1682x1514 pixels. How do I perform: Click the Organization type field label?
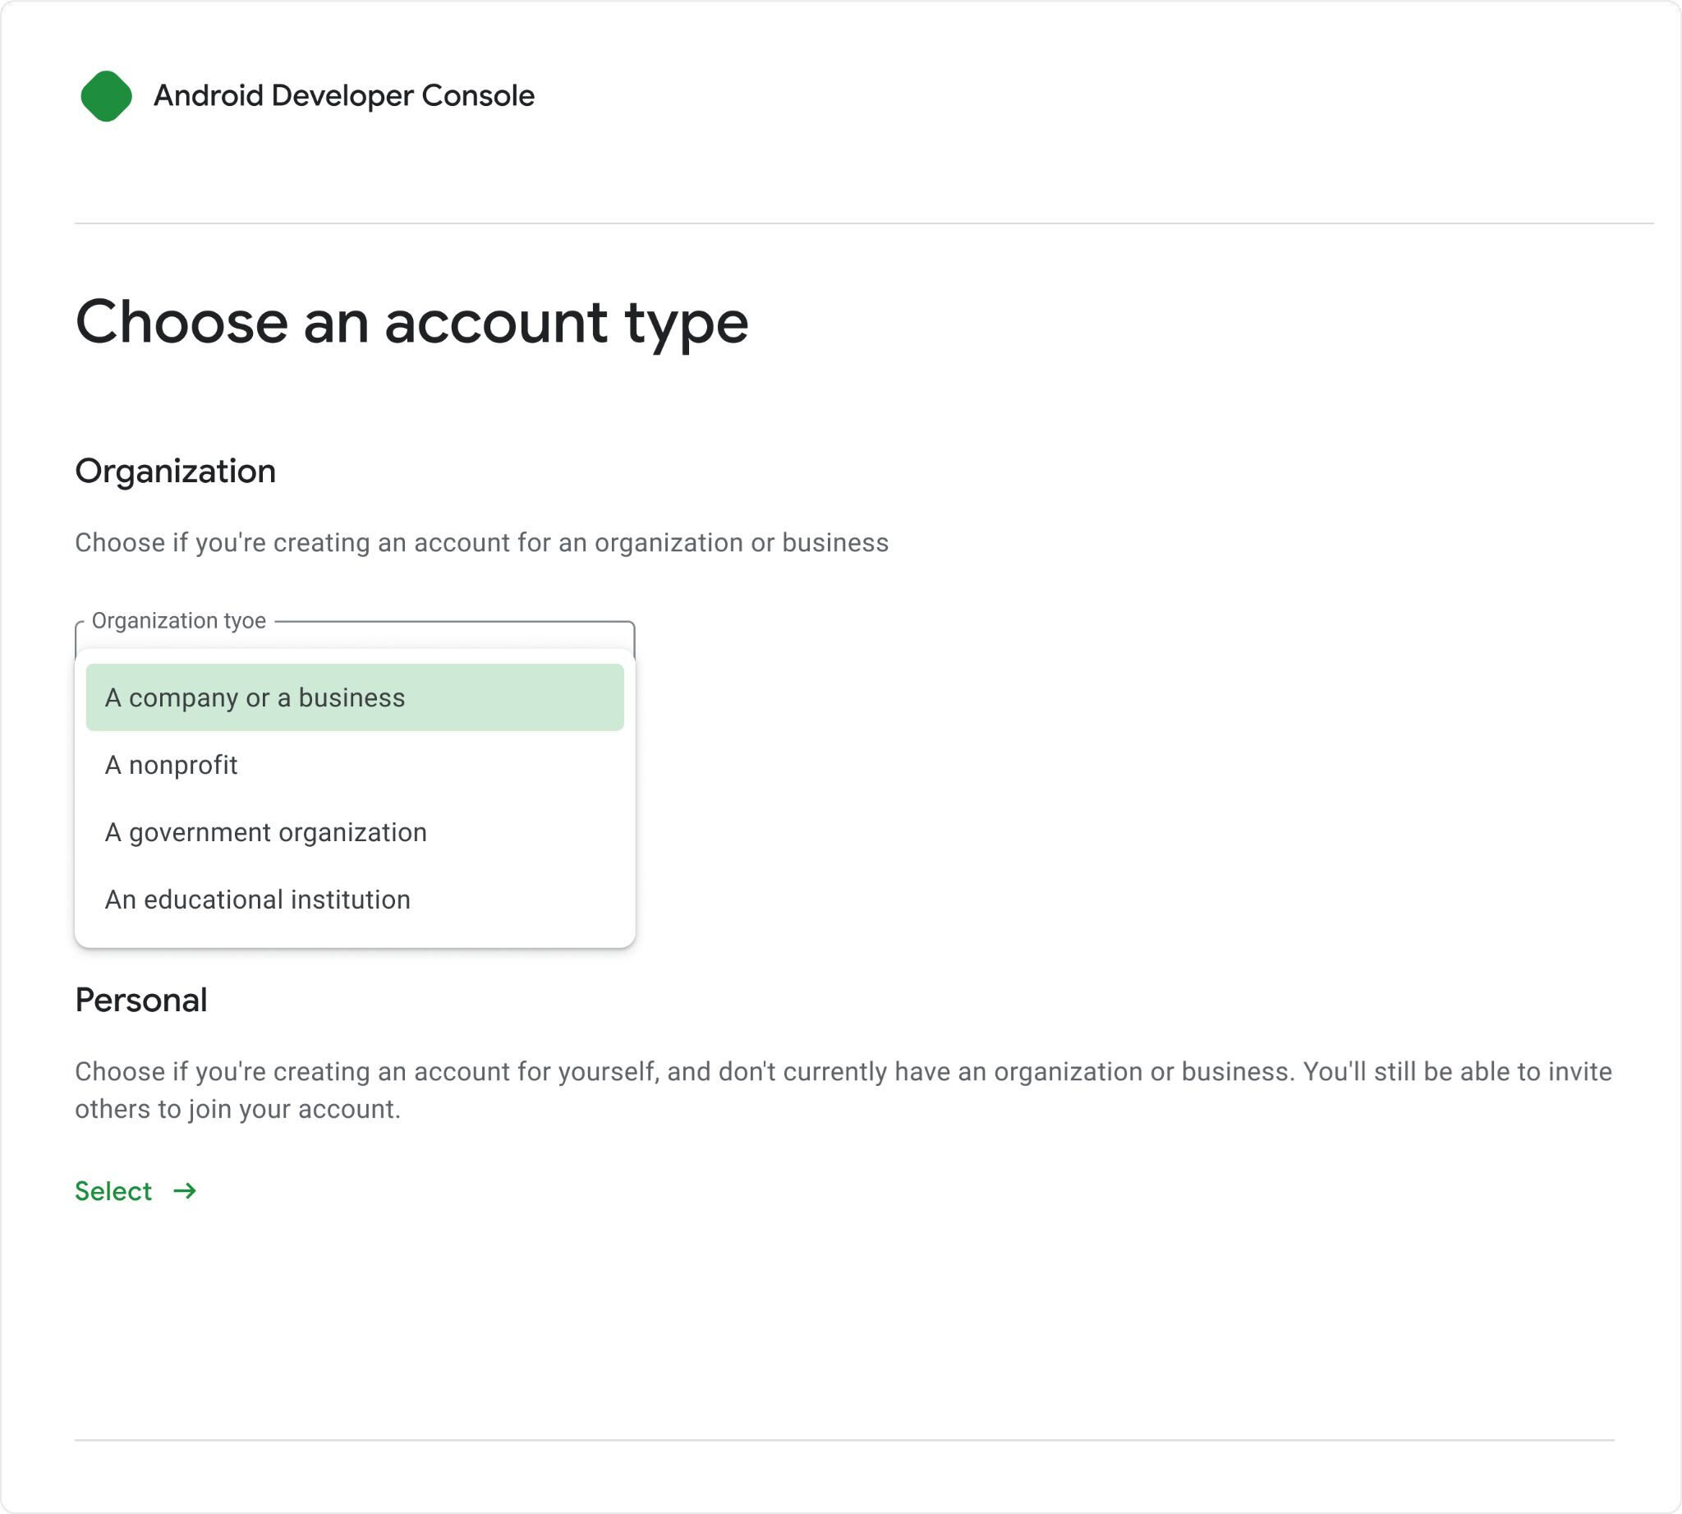(179, 619)
